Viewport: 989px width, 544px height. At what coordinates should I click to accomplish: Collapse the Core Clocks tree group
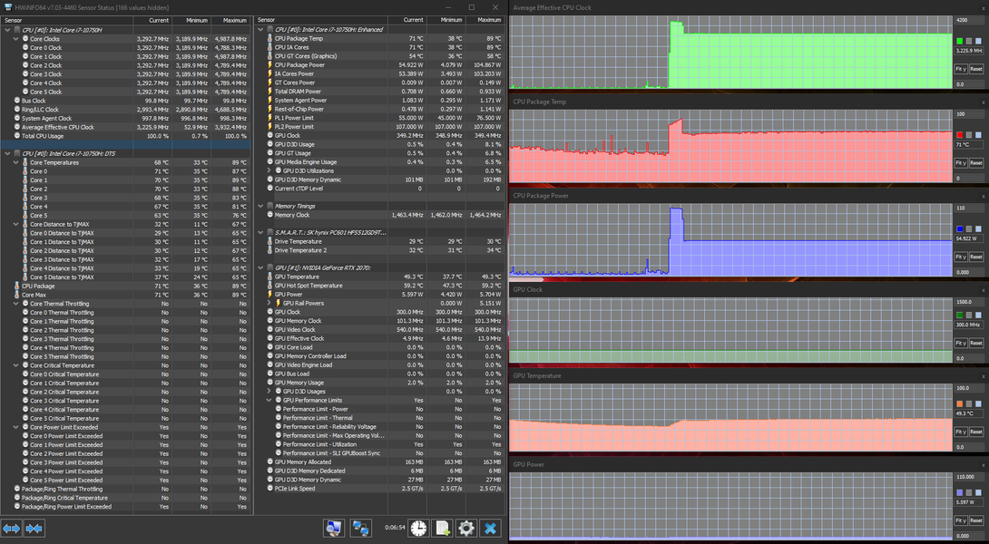tap(16, 39)
